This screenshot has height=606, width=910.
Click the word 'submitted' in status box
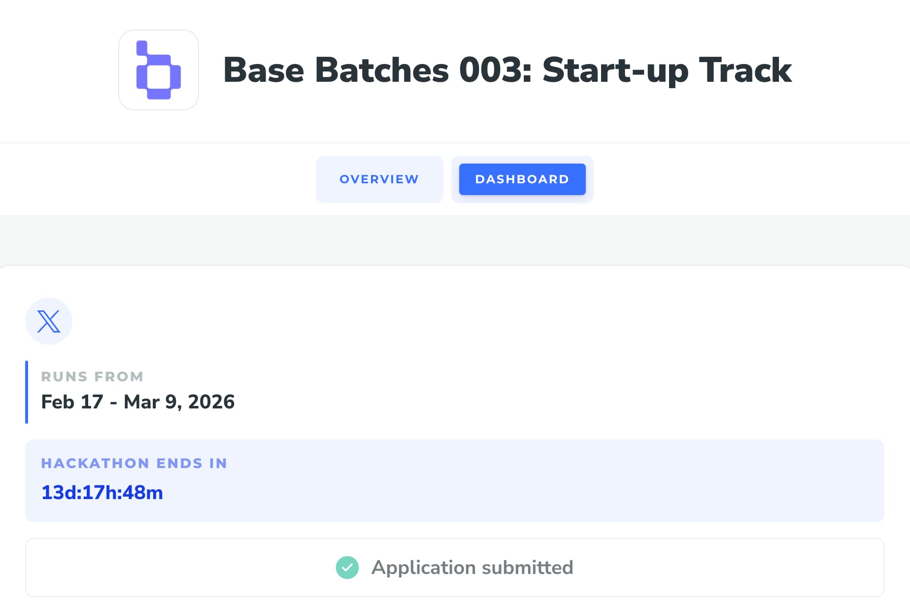coord(527,568)
